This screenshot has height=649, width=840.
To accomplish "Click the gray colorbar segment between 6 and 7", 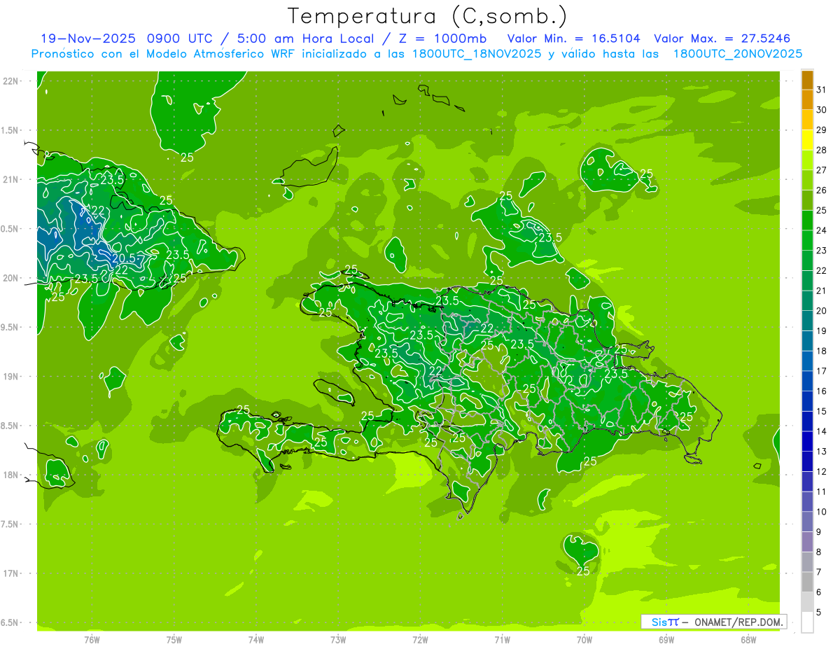I will [807, 582].
